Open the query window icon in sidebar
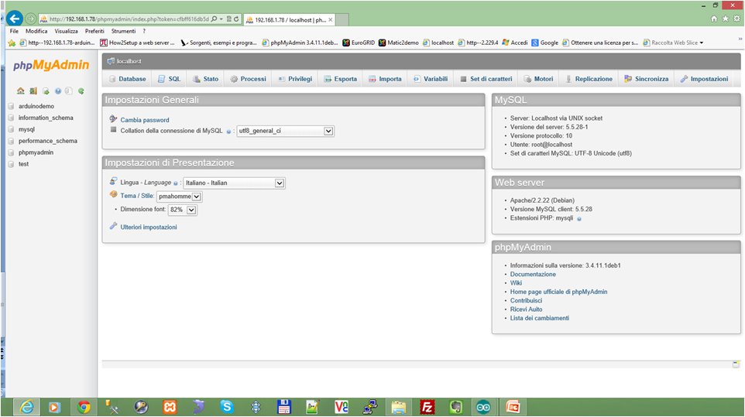Viewport: 745px width, 417px height. click(x=46, y=91)
